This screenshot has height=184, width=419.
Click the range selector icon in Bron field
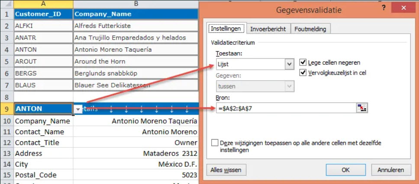click(362, 108)
